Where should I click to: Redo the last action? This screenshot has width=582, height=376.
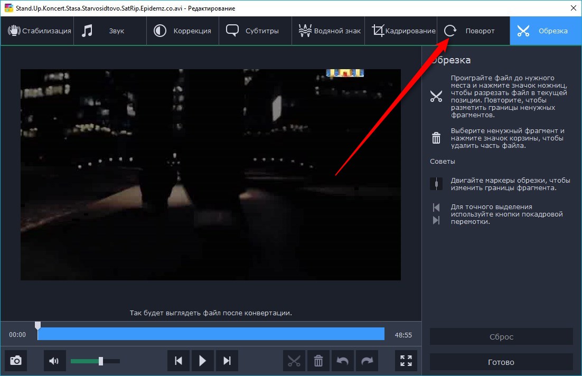[x=367, y=361]
